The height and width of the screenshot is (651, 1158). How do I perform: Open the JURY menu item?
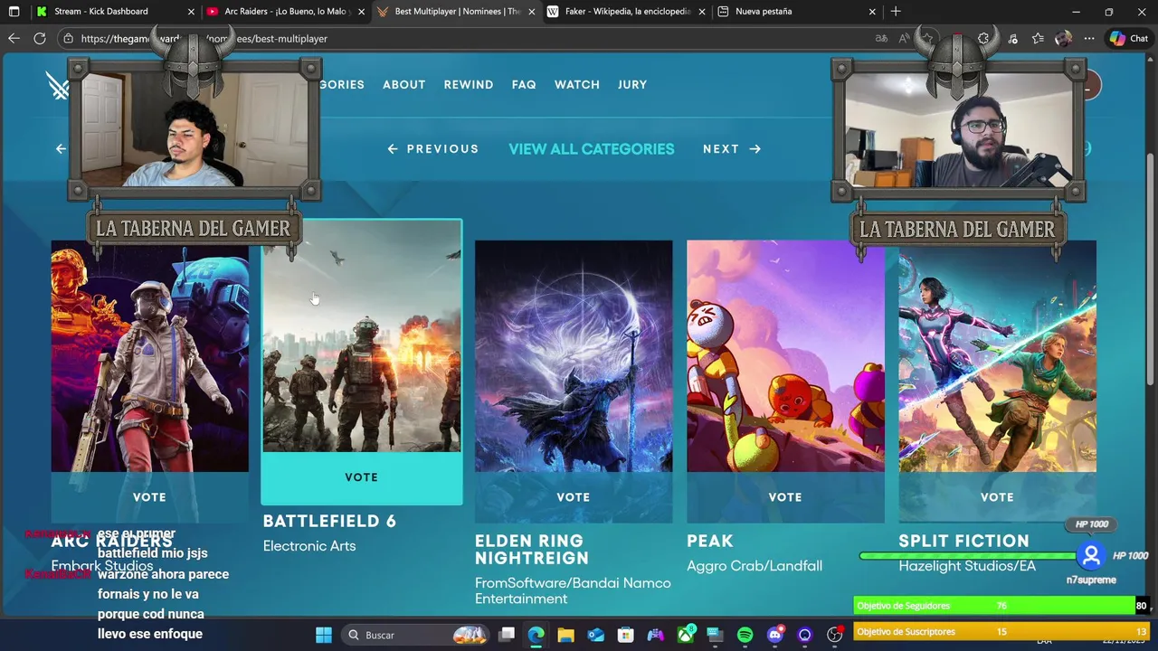[x=632, y=84]
